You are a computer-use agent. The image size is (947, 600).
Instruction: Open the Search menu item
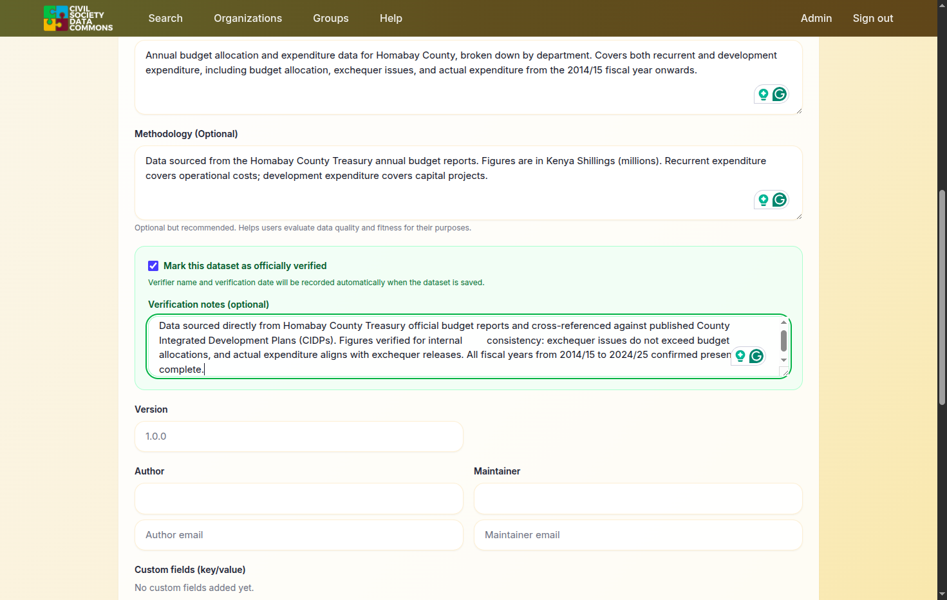click(x=165, y=18)
